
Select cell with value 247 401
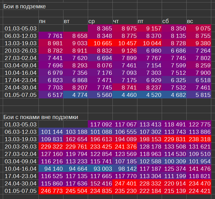tap(125, 184)
